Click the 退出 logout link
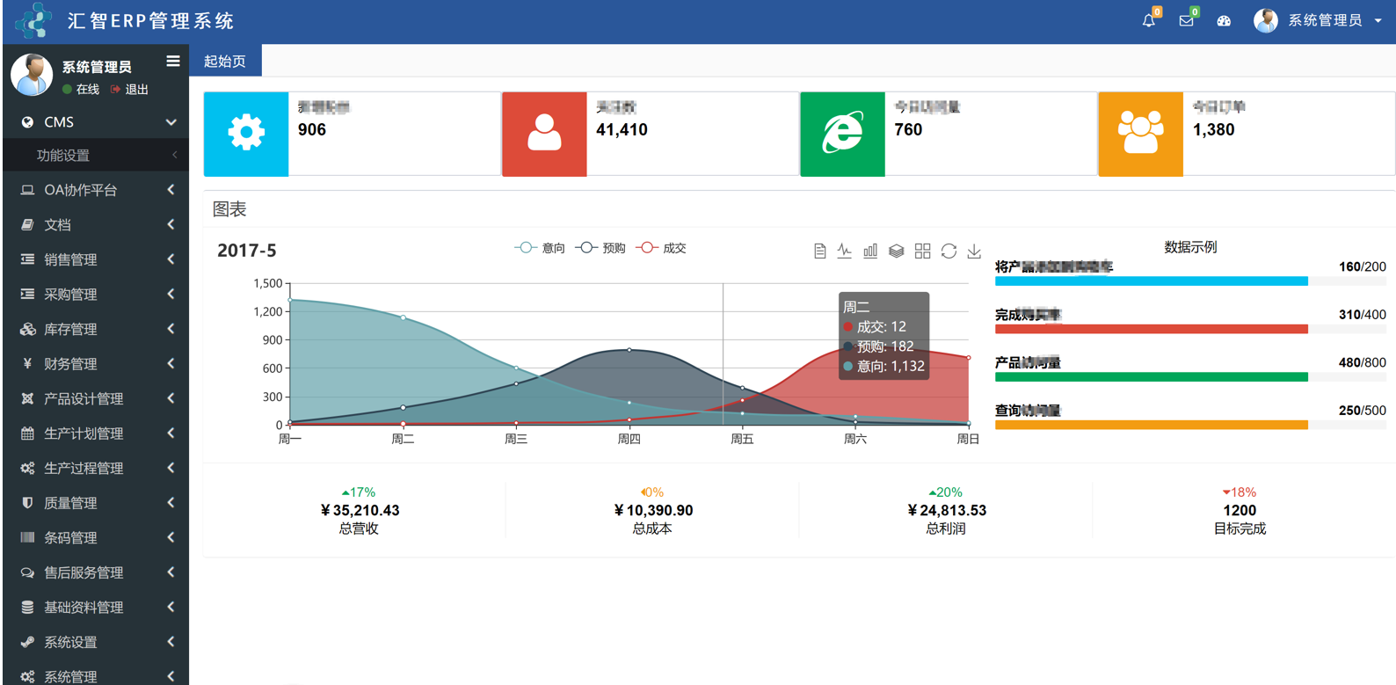 pos(130,90)
